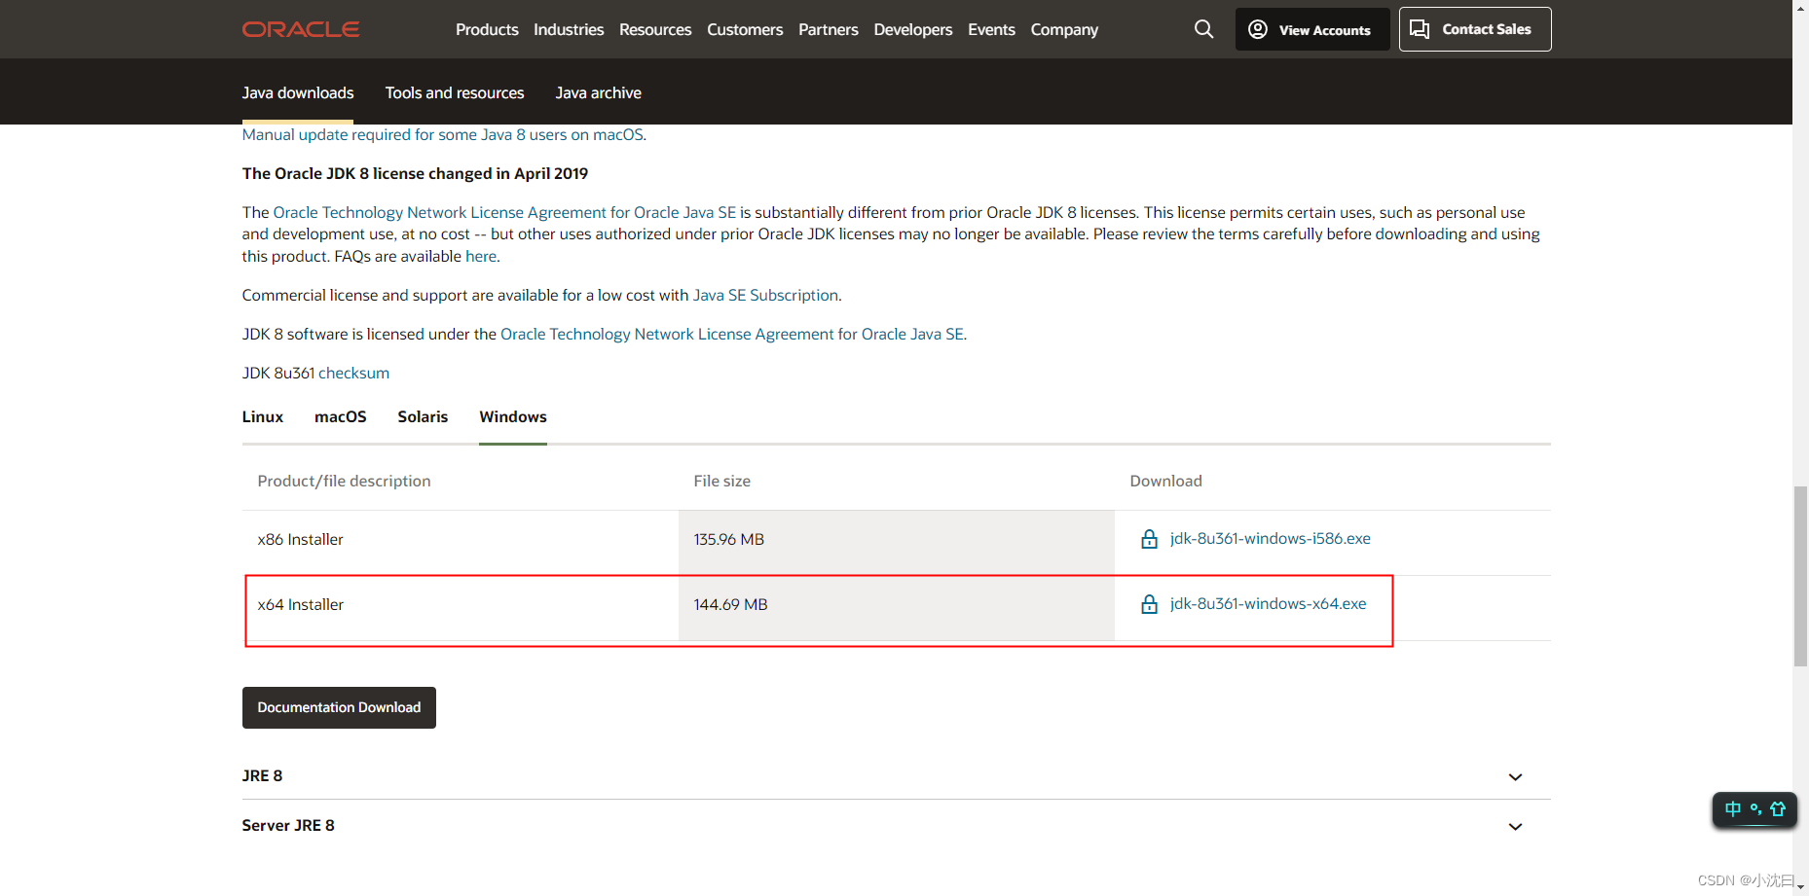Click the chat icon on Contact Sales
1809x896 pixels.
pos(1419,29)
